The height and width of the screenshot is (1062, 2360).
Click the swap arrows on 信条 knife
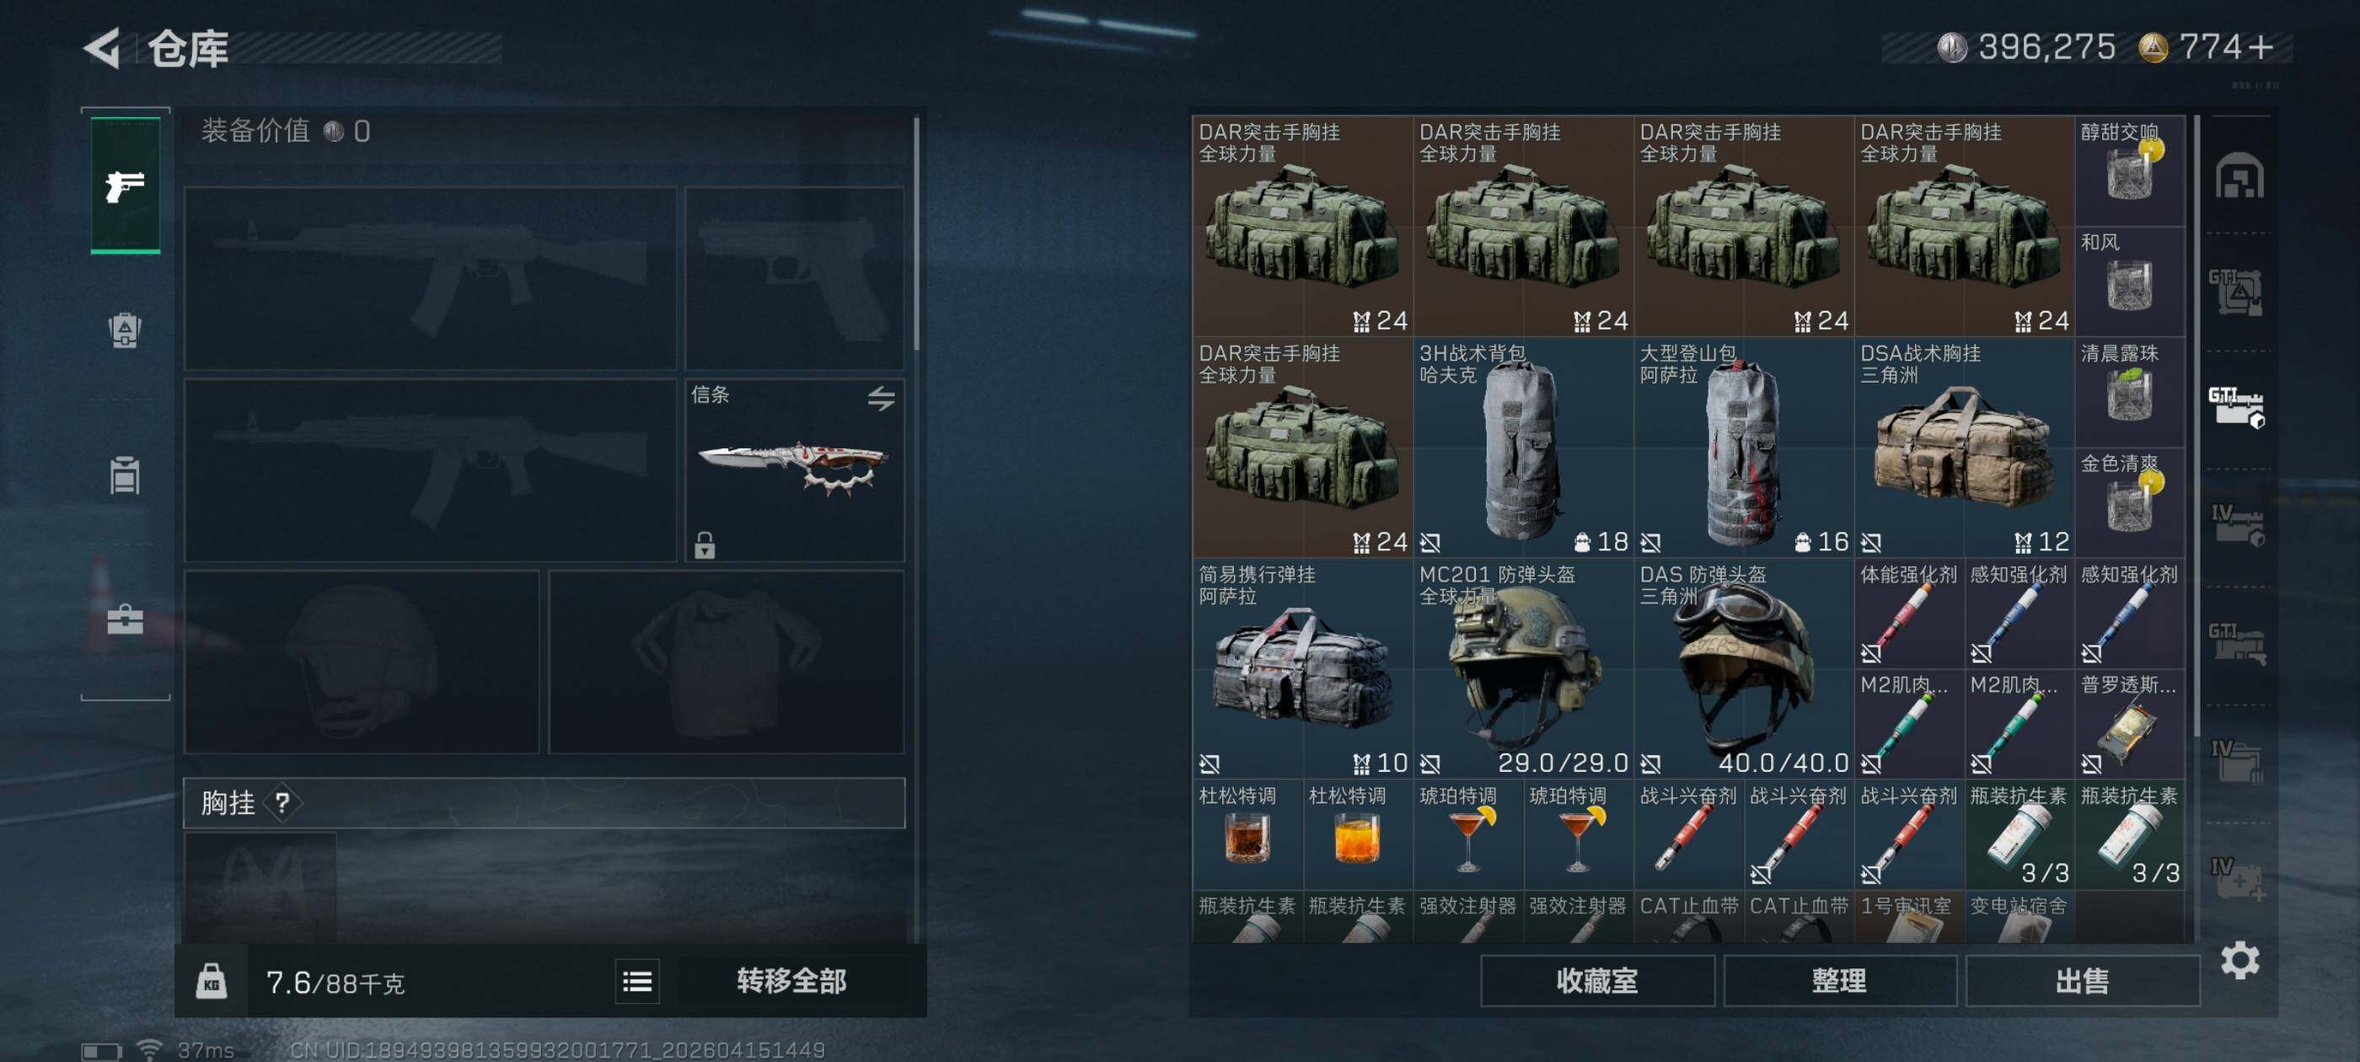(882, 398)
